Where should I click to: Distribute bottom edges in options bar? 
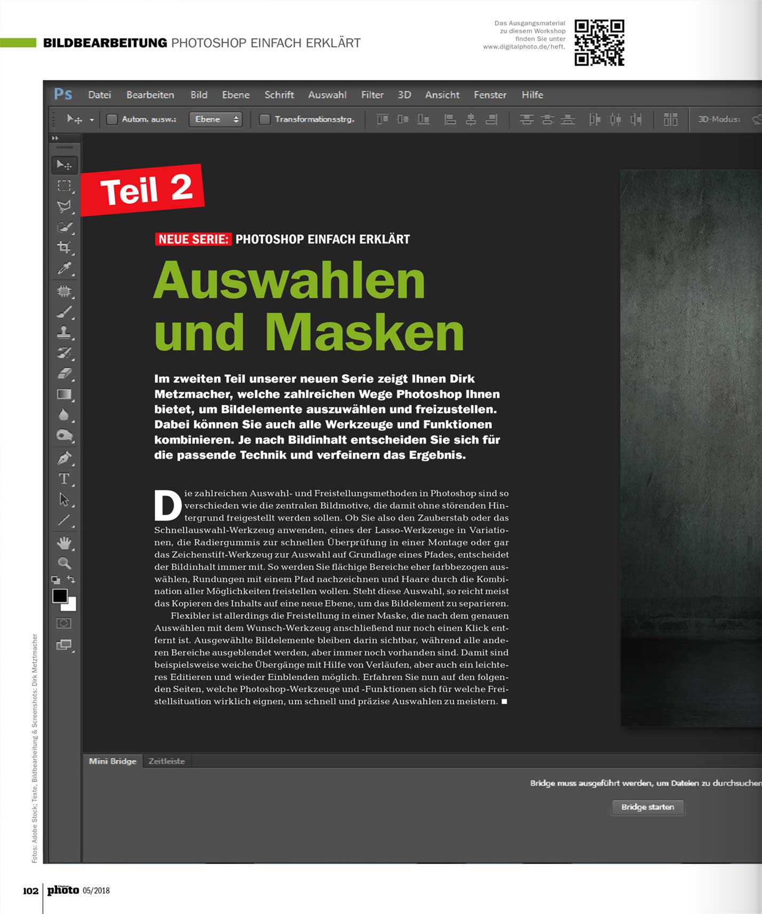click(x=568, y=119)
